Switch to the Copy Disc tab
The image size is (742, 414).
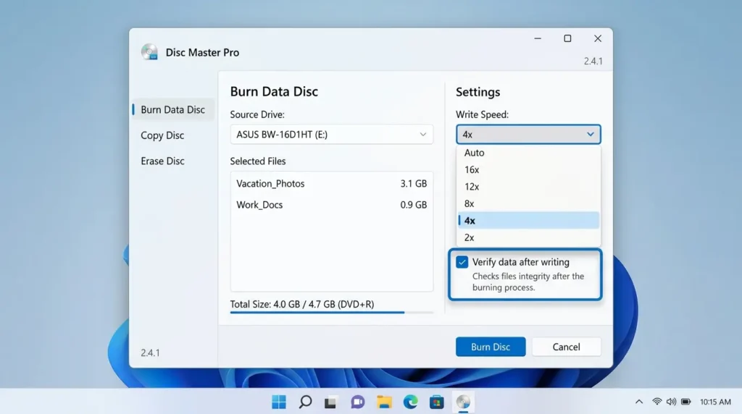pos(162,135)
